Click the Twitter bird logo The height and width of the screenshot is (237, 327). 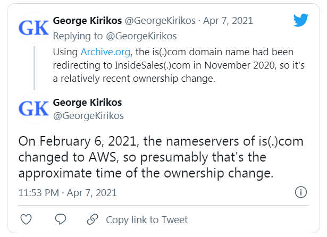click(301, 20)
